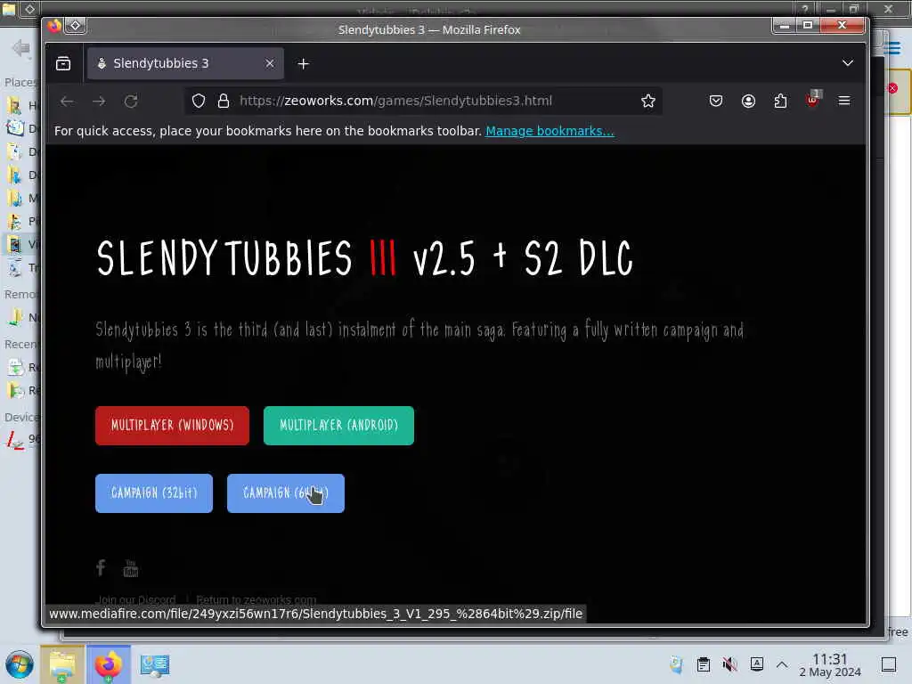The height and width of the screenshot is (684, 912).
Task: Follow Return to zeoworks.com link
Action: [256, 599]
